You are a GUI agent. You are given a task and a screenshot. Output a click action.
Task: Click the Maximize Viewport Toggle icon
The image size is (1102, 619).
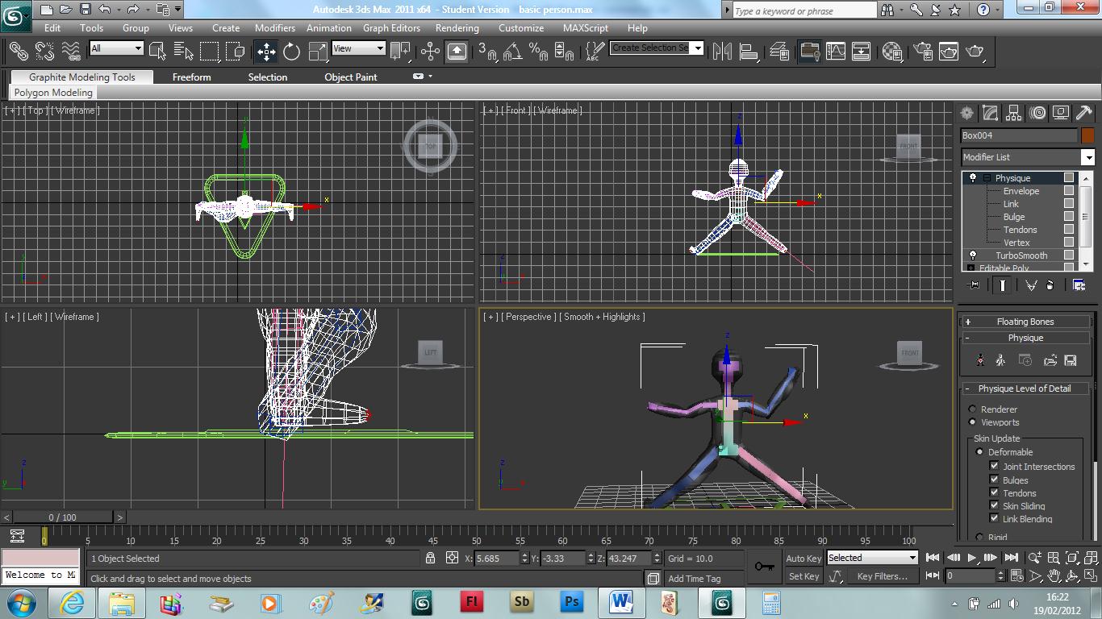tap(1090, 575)
